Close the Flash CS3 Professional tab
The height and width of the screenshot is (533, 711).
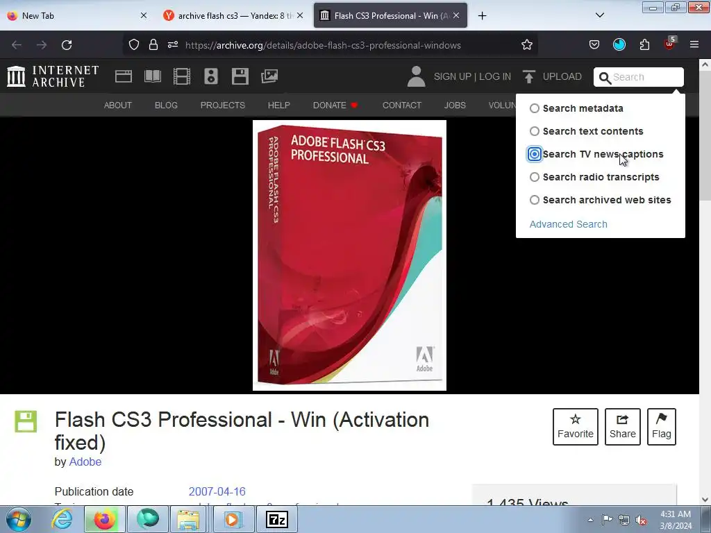pos(456,15)
